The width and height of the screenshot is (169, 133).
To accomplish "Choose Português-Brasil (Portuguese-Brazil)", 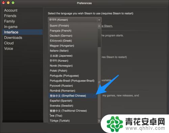I will [x=73, y=81].
